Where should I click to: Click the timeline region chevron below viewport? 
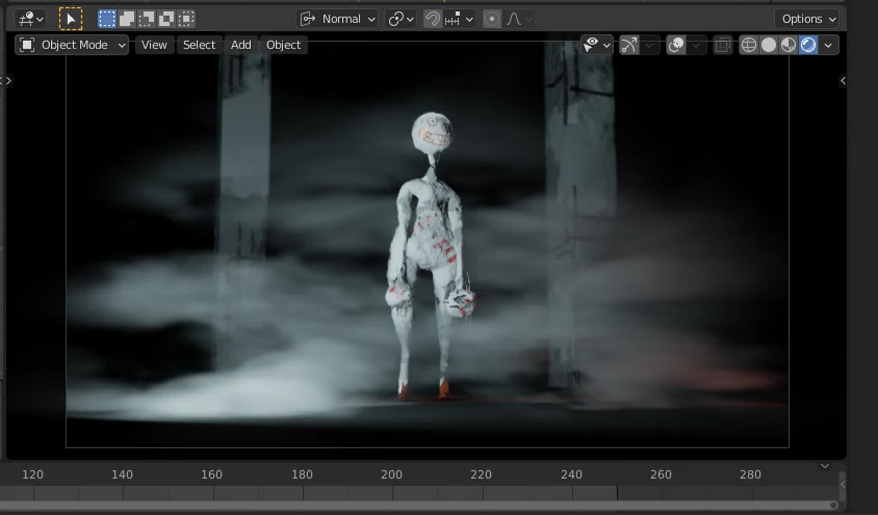824,466
